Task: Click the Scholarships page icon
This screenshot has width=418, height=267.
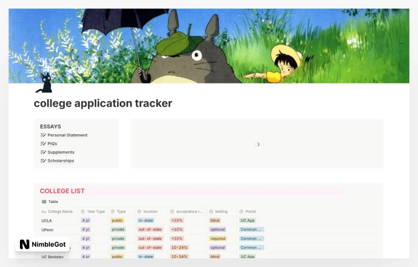Action: click(43, 161)
